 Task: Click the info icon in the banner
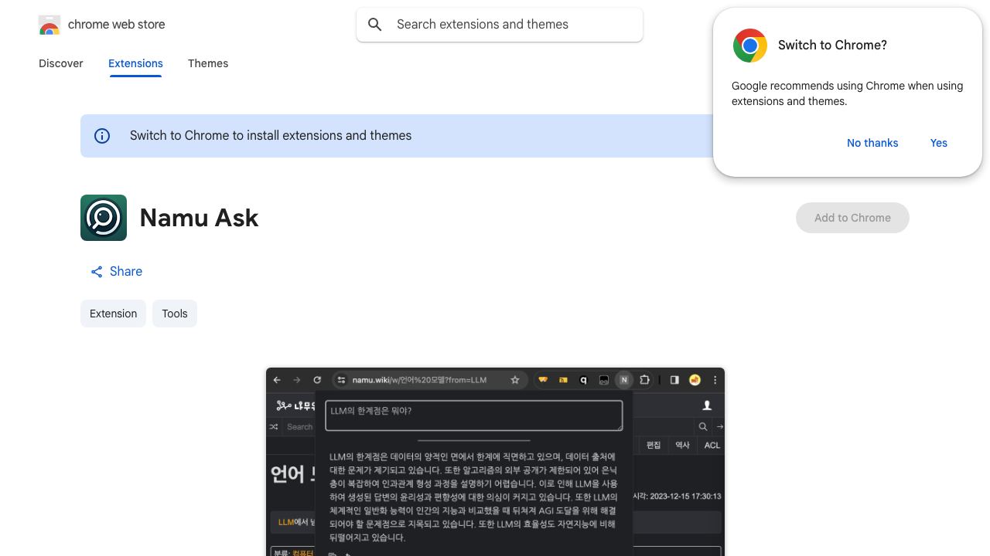pos(102,136)
